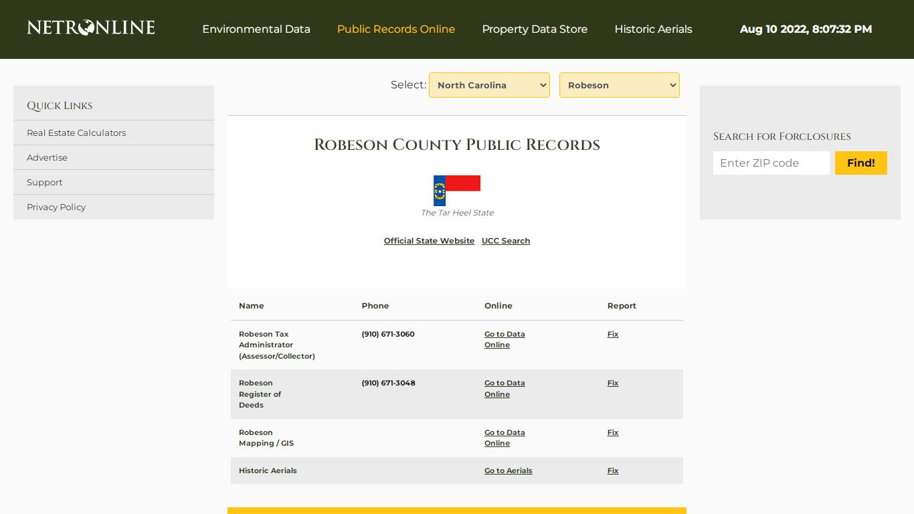Open Public Records Online tab
This screenshot has width=914, height=514.
(x=396, y=29)
